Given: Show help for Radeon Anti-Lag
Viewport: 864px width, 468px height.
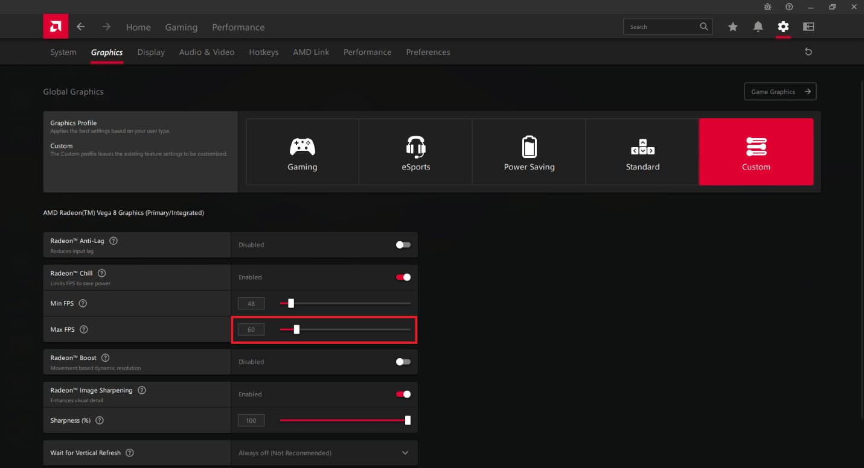Looking at the screenshot, I should click(114, 241).
